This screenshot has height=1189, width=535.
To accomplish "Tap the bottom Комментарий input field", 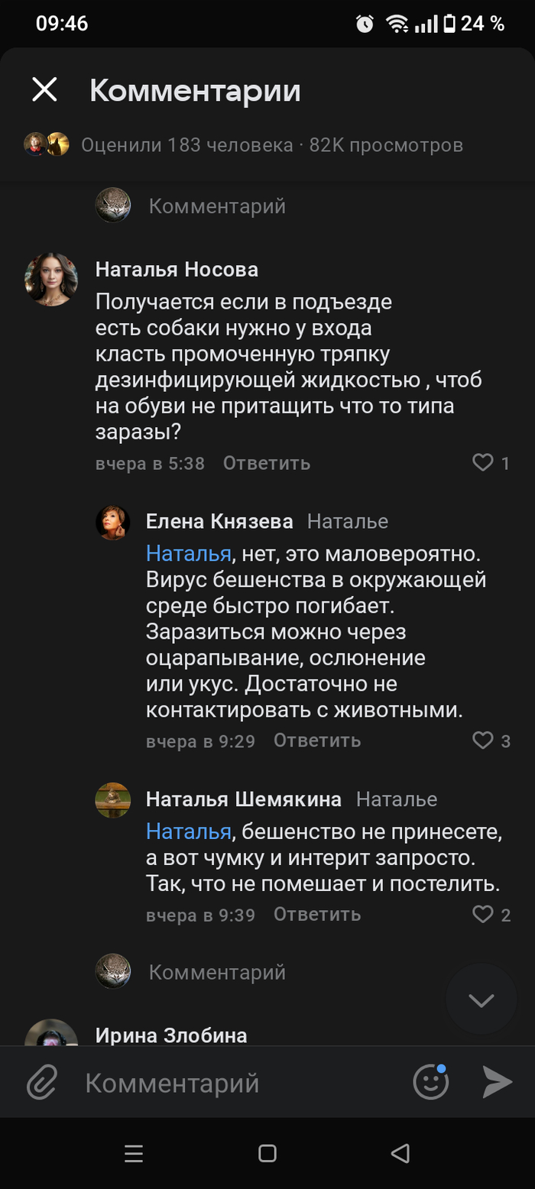I will point(229,1083).
